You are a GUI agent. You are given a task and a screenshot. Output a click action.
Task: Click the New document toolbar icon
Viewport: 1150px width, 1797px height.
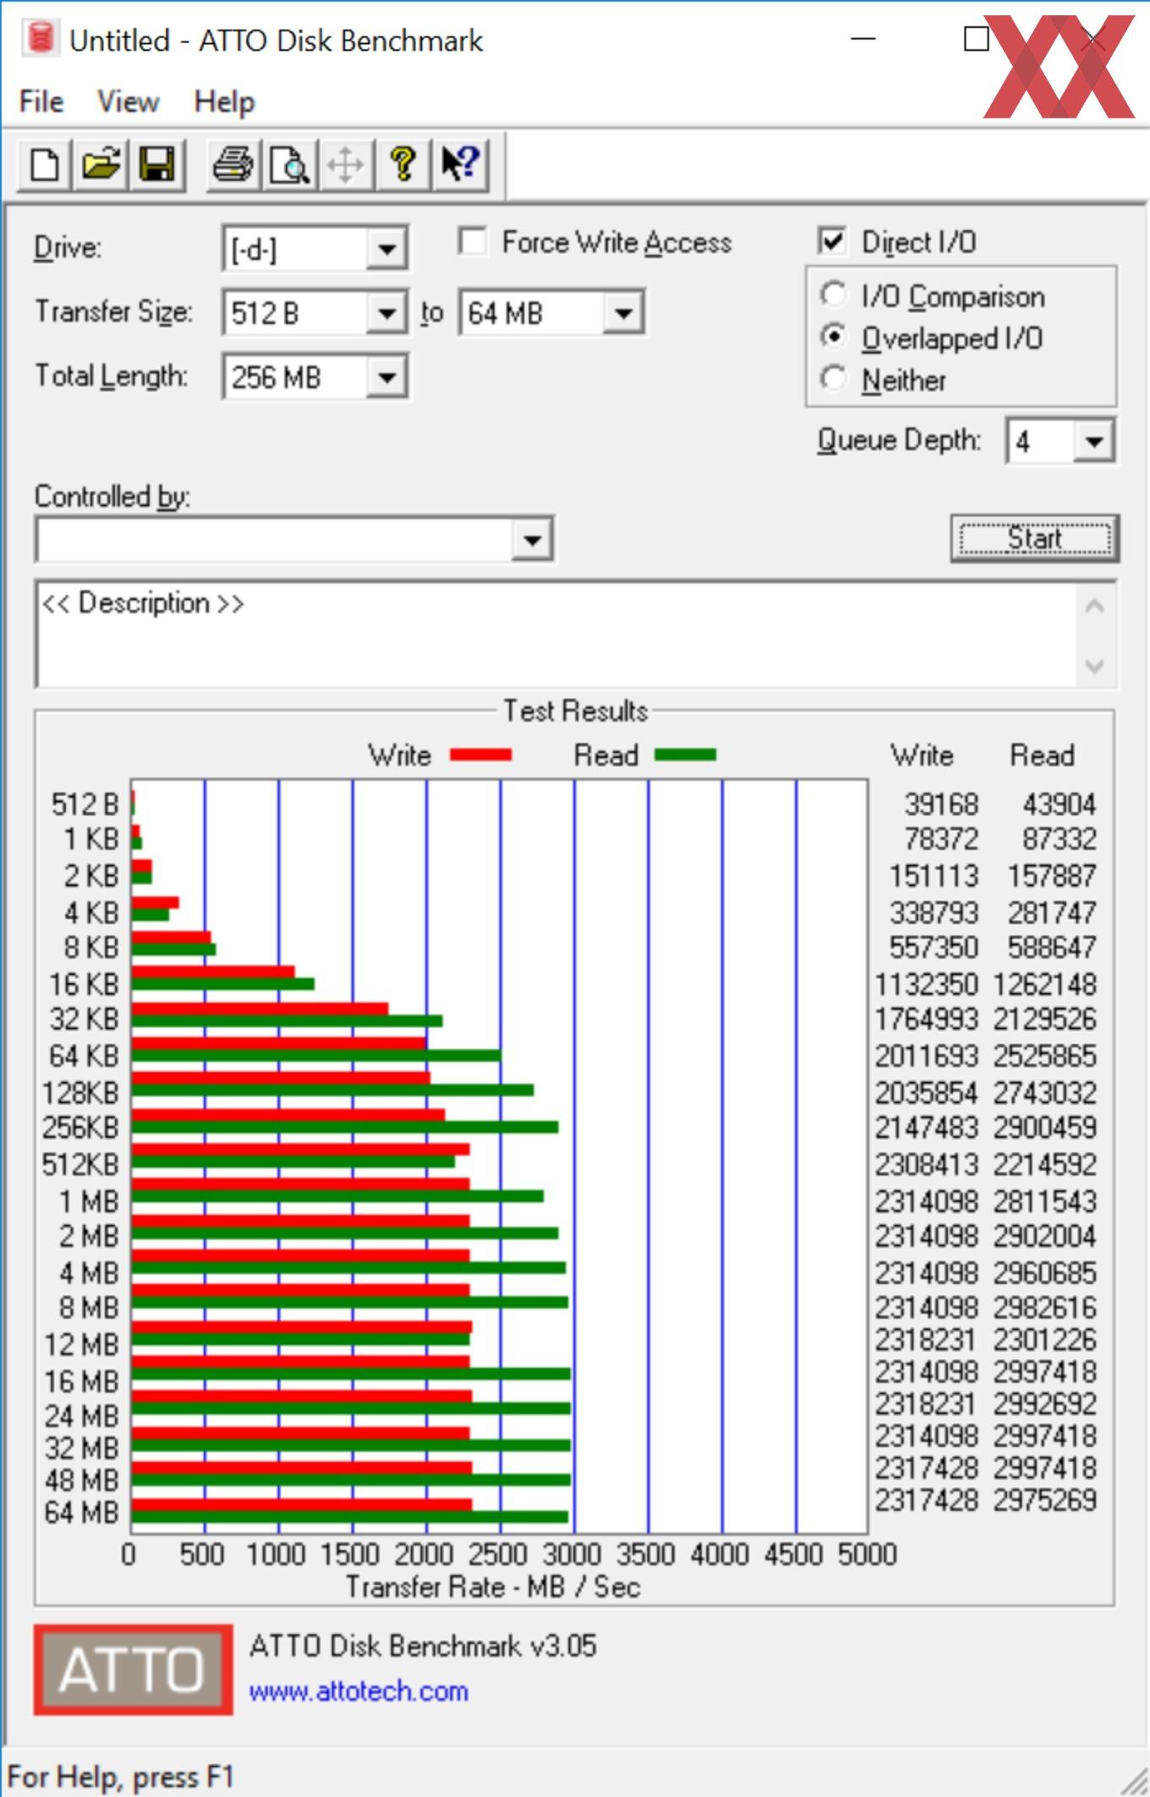(x=45, y=163)
